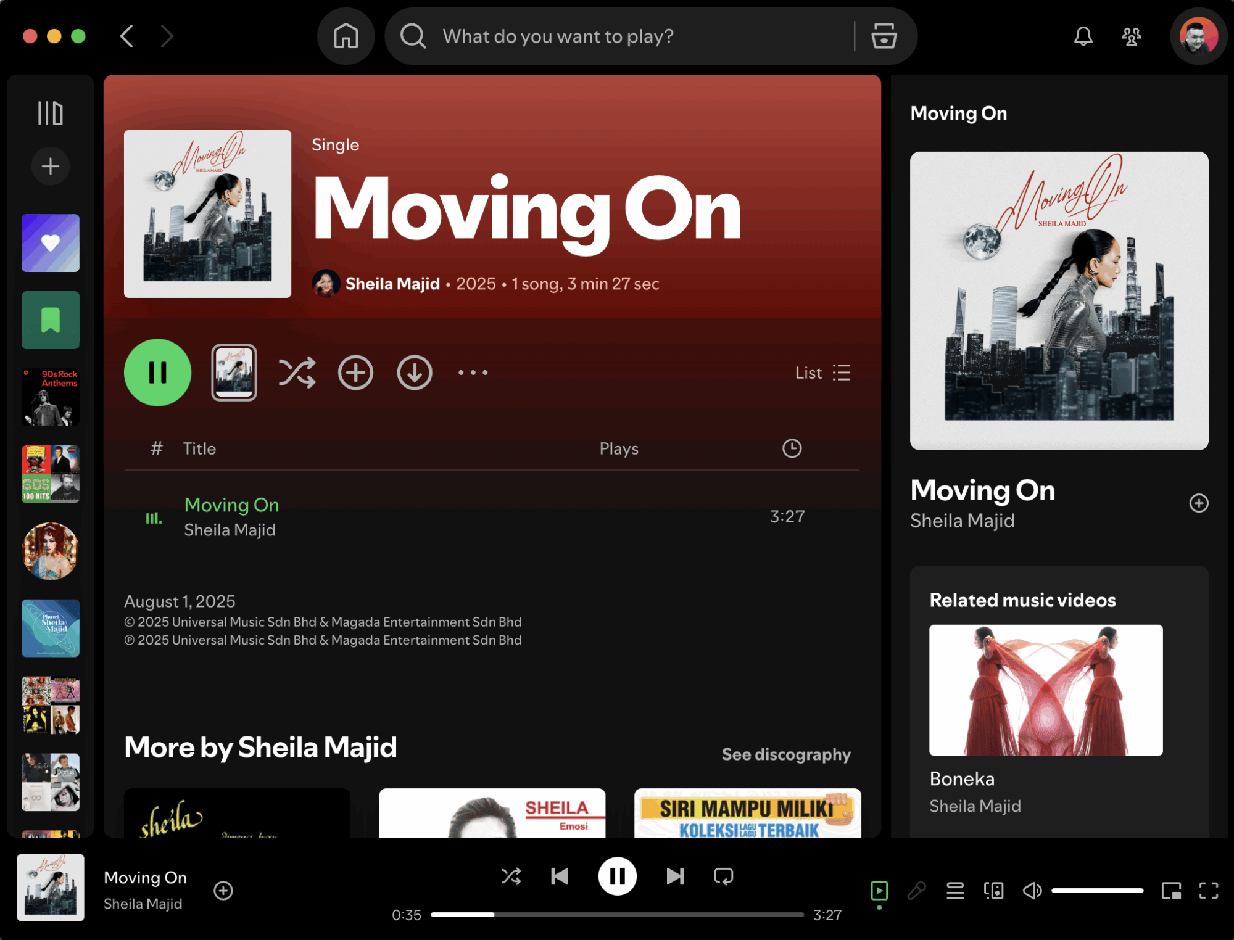Click the duration clock column header
Image resolution: width=1234 pixels, height=940 pixels.
coord(792,448)
